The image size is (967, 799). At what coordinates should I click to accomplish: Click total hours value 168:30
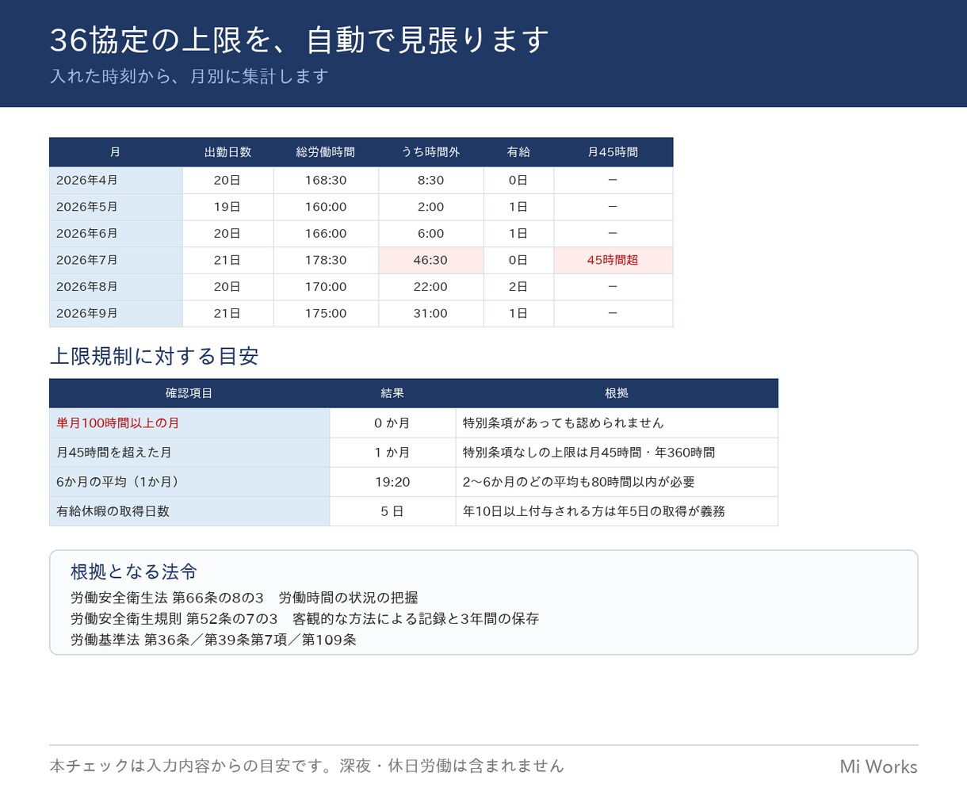coord(326,180)
